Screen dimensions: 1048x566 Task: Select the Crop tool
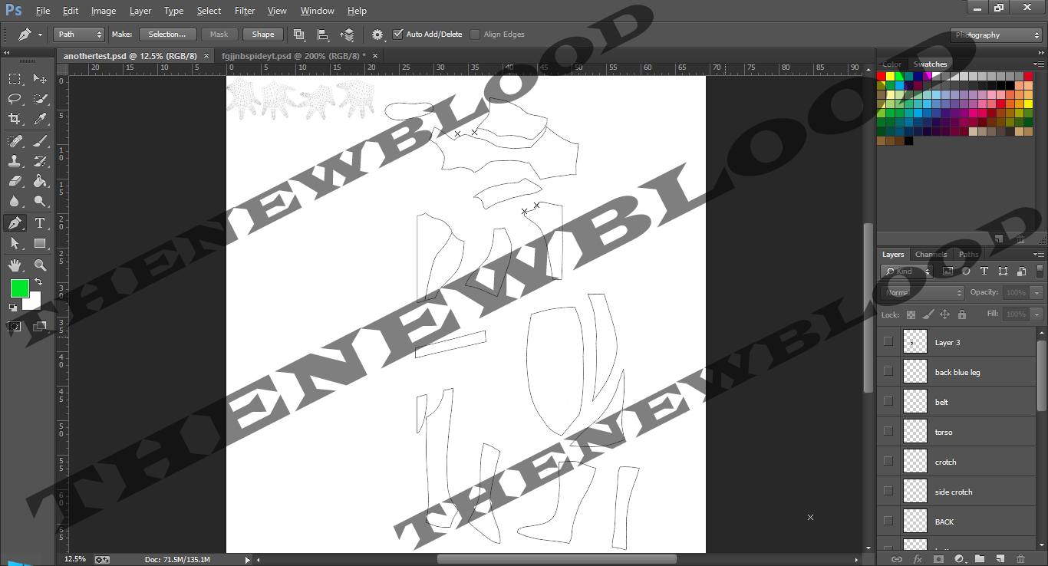tap(15, 119)
